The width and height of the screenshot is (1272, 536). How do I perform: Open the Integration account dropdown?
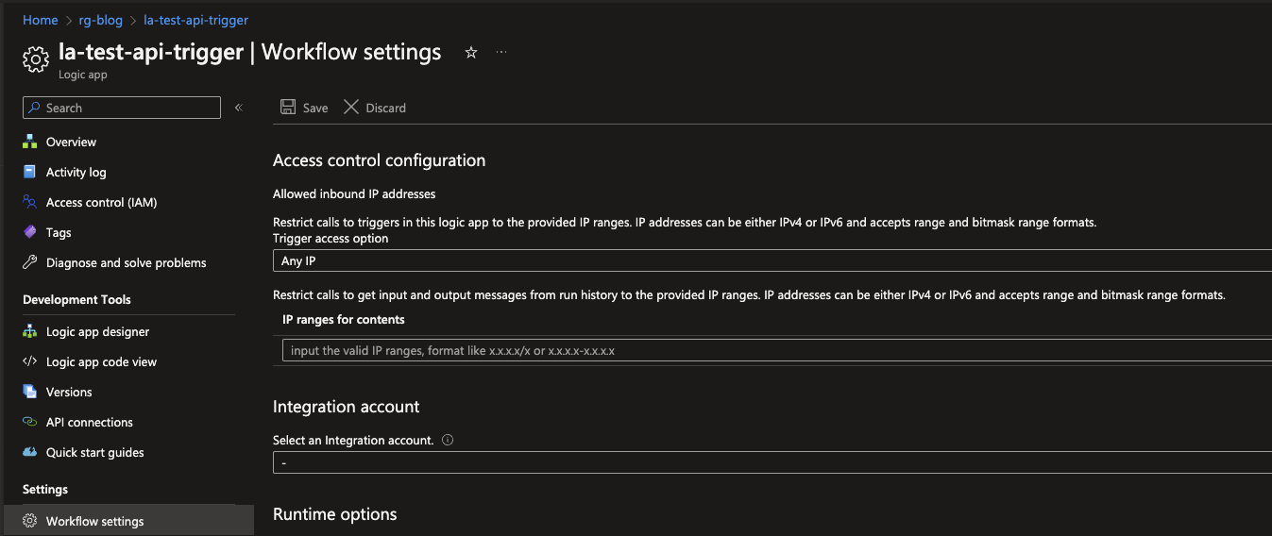[x=772, y=462]
